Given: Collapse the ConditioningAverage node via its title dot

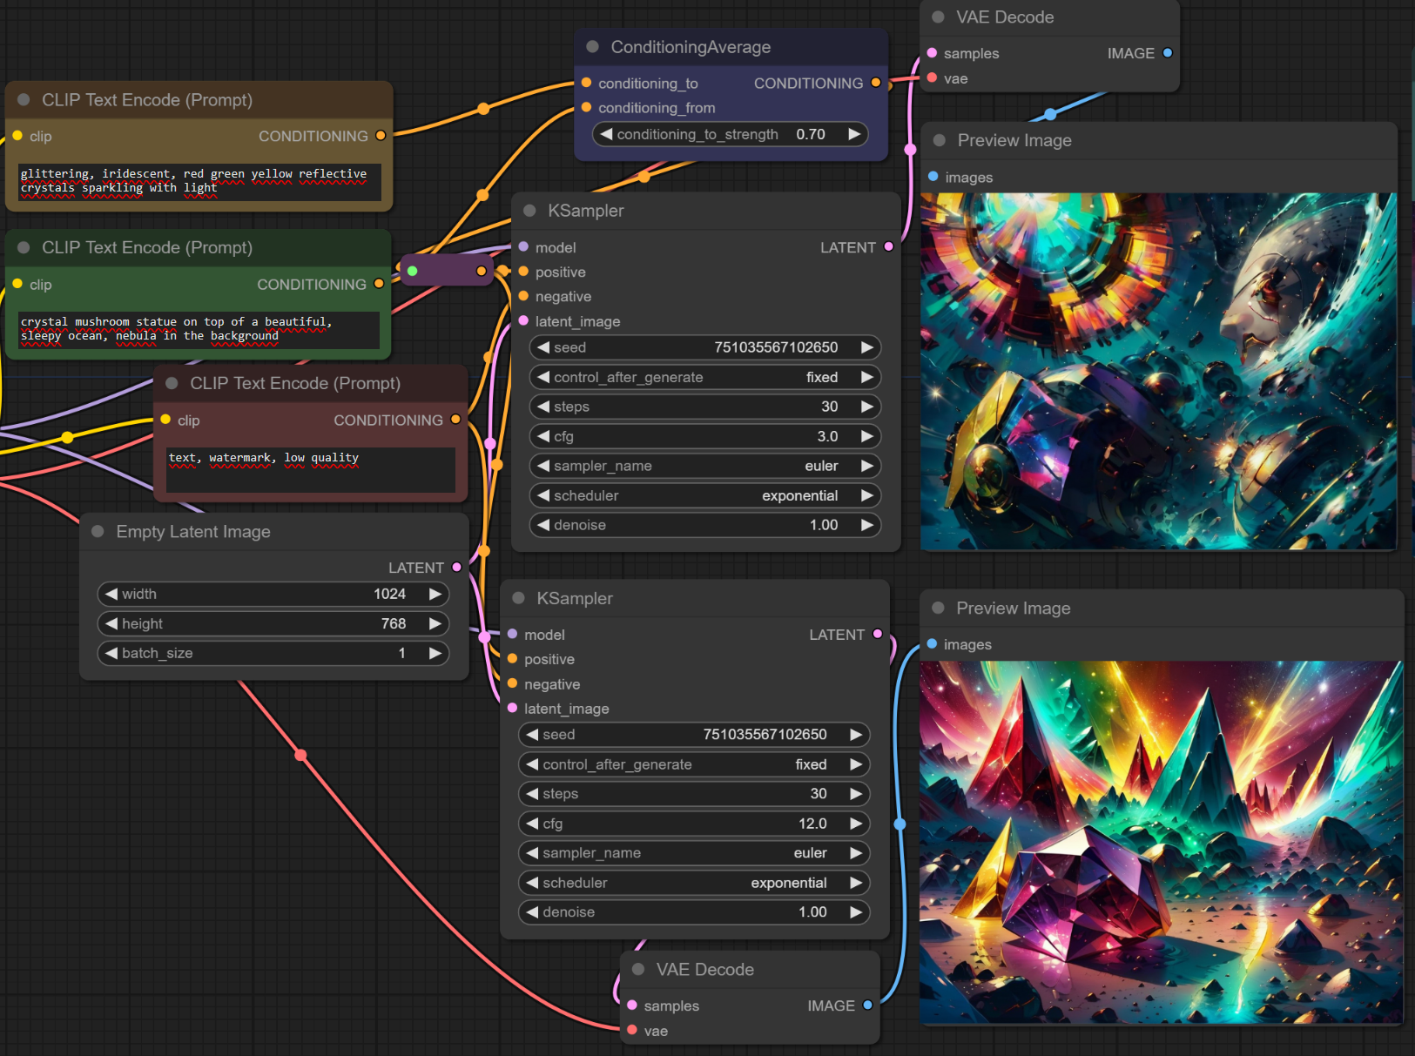Looking at the screenshot, I should [x=592, y=47].
